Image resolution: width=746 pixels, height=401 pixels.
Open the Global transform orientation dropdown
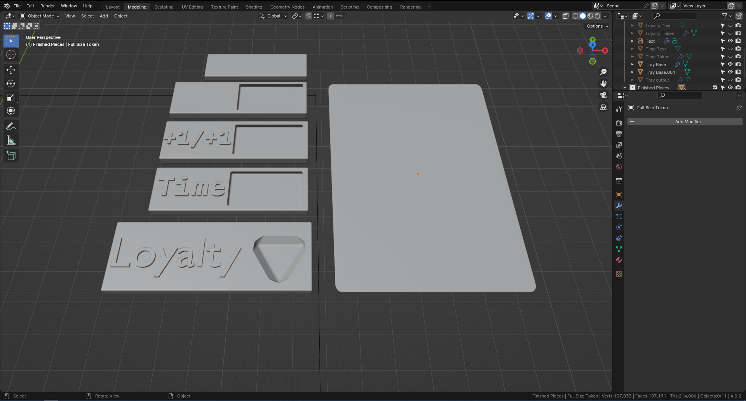click(x=273, y=16)
